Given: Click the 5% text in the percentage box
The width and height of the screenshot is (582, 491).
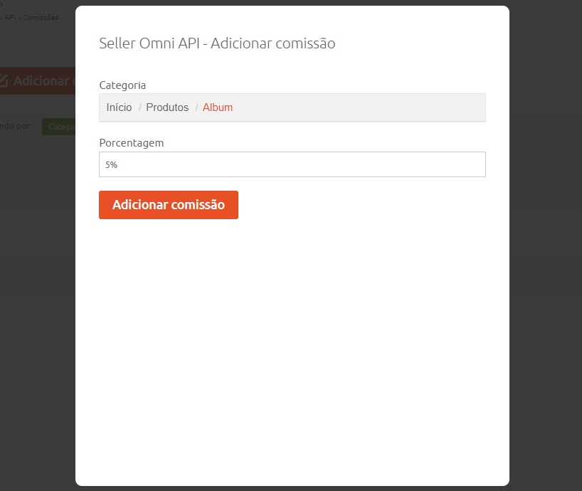Looking at the screenshot, I should click(x=112, y=165).
